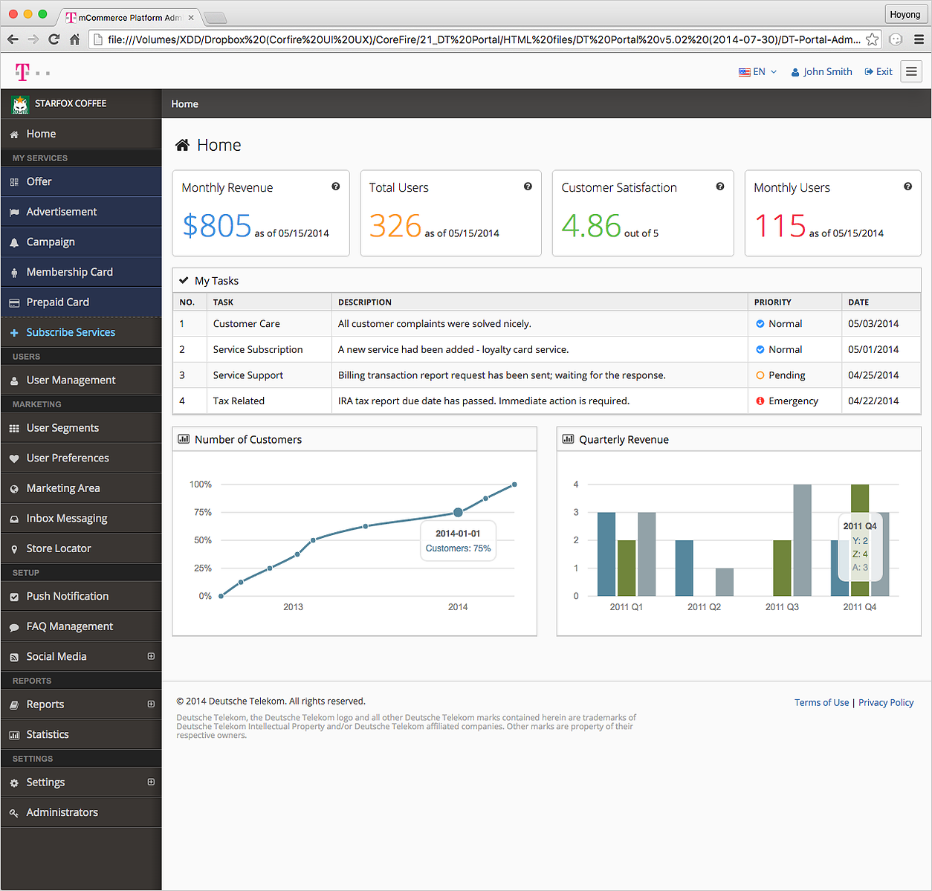Open the Offer service menu item
Image resolution: width=932 pixels, height=891 pixels.
point(81,181)
